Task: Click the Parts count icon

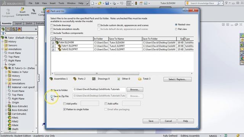Action: tap(75, 79)
